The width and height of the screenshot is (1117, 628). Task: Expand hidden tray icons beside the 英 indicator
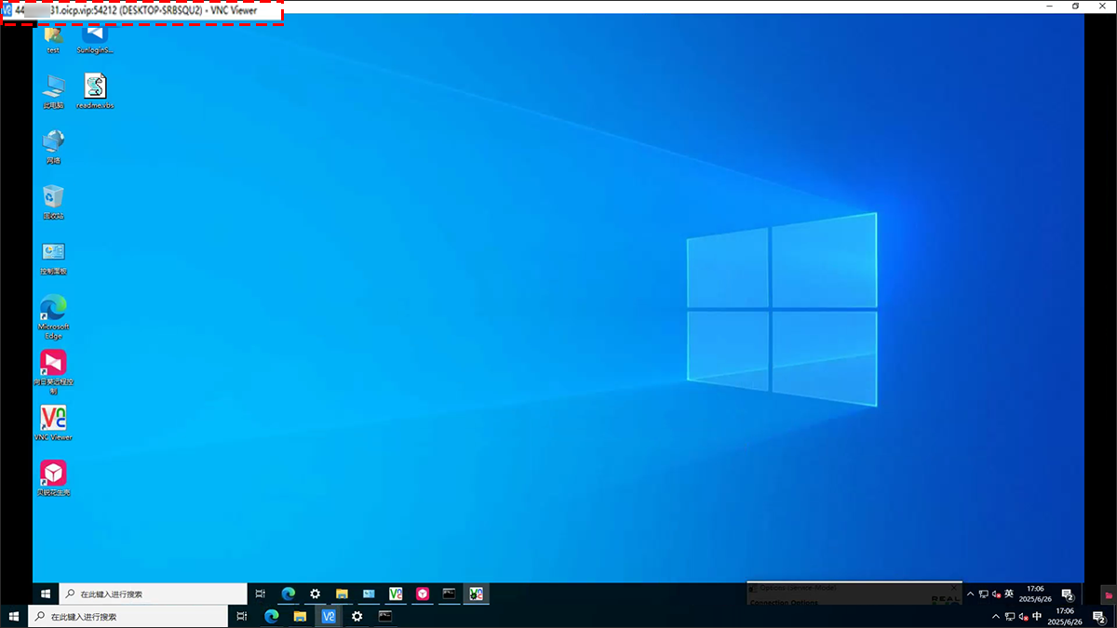[x=971, y=594]
